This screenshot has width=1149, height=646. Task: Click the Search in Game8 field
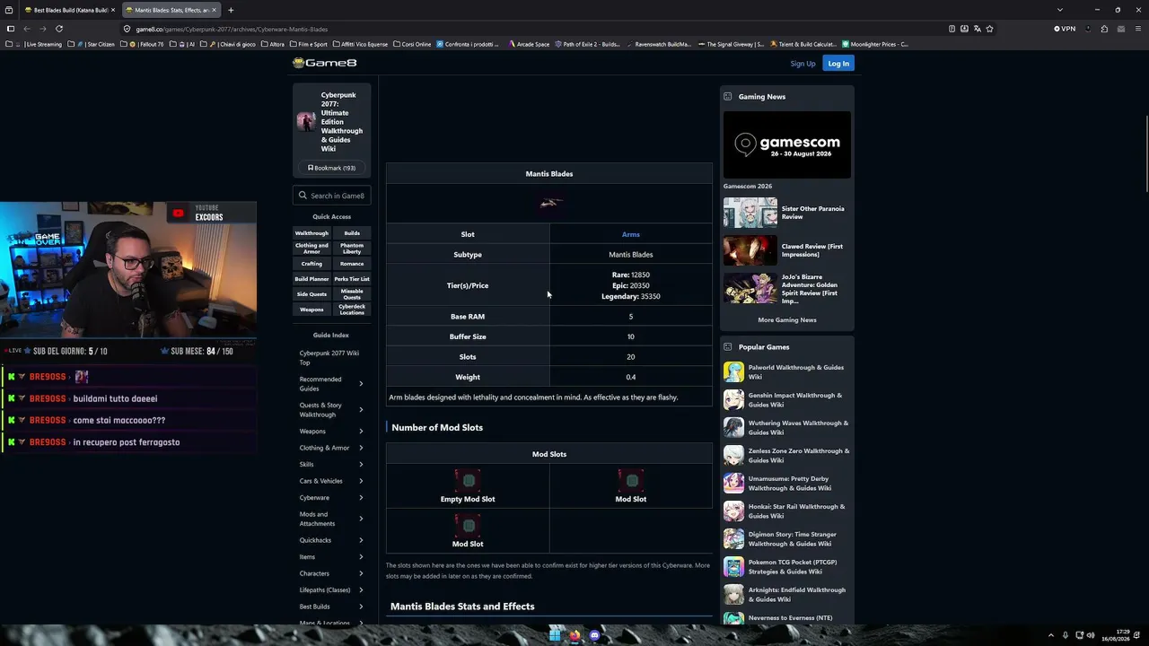pos(331,196)
